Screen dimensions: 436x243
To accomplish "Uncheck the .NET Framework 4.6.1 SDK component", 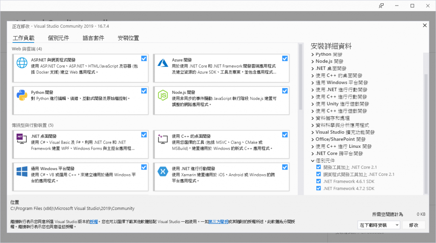I will point(318,181).
